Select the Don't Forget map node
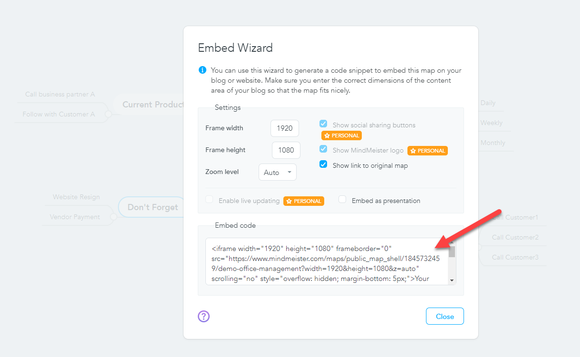This screenshot has width=580, height=357. [x=153, y=207]
